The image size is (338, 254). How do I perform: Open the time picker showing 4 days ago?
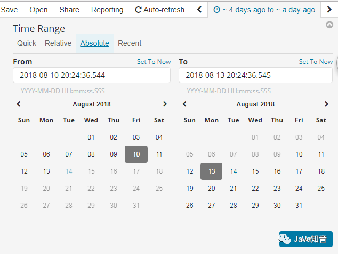coord(264,10)
